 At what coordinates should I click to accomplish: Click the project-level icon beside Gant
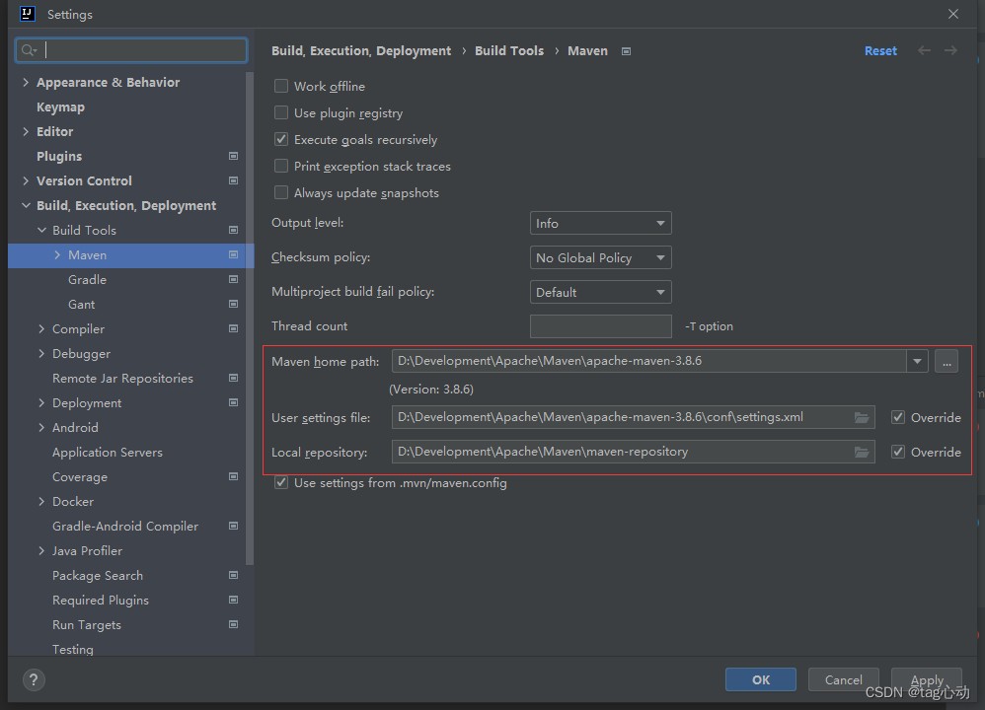[233, 305]
